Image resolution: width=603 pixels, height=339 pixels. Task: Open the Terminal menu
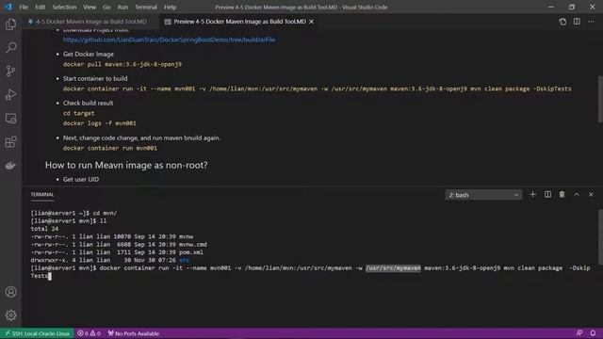click(x=146, y=7)
